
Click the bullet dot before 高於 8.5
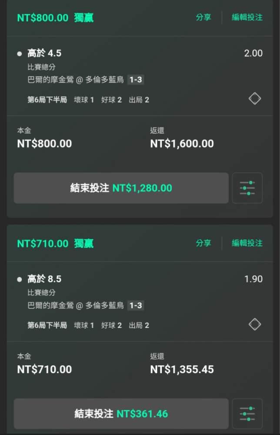click(19, 279)
